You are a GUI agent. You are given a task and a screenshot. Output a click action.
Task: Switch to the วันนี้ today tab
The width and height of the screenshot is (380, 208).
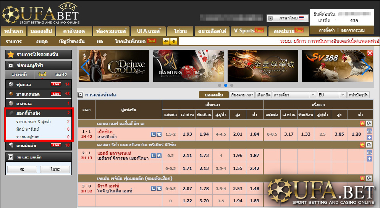[42, 75]
